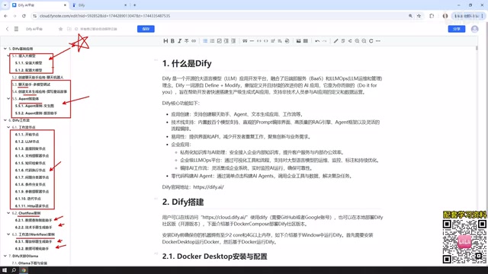Click the blue share button
This screenshot has width=488, height=274.
click(x=457, y=29)
